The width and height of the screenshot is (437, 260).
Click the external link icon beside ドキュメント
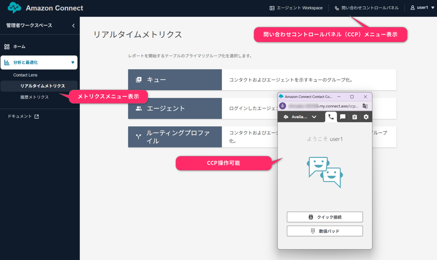[x=36, y=117]
